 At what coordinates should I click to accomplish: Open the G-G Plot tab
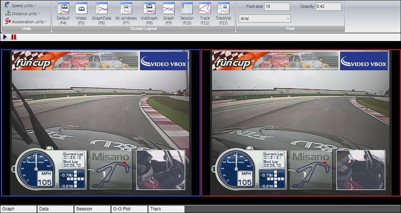[x=129, y=209]
